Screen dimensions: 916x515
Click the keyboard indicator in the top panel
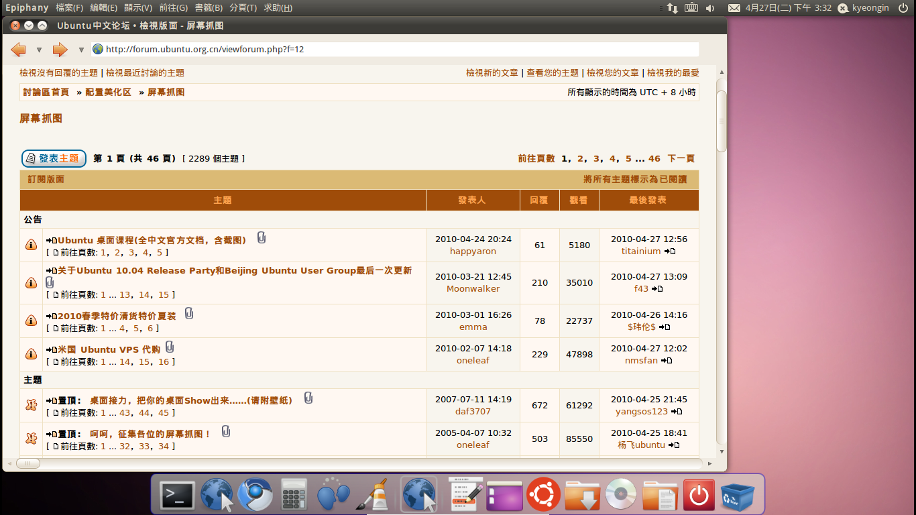[x=691, y=8]
